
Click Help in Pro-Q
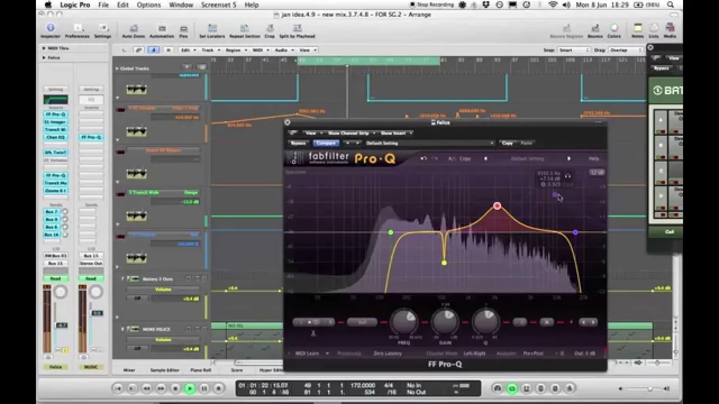pyautogui.click(x=594, y=159)
